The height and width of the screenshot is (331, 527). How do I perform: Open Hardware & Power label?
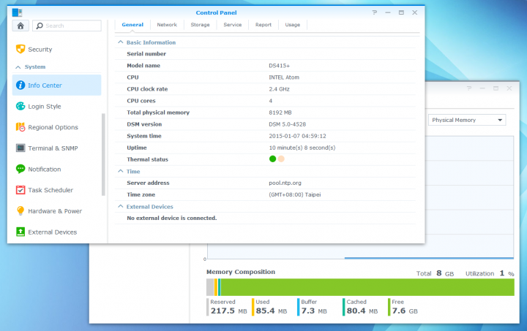[55, 211]
